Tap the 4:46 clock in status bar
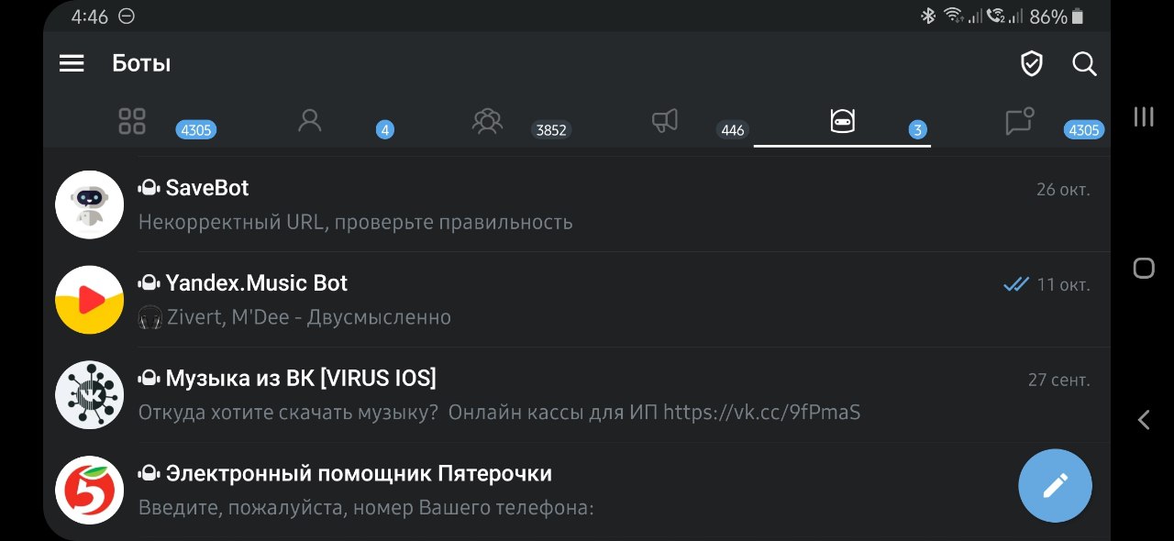 (x=90, y=17)
